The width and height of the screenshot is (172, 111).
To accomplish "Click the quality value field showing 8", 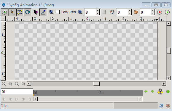I will pos(90,12).
